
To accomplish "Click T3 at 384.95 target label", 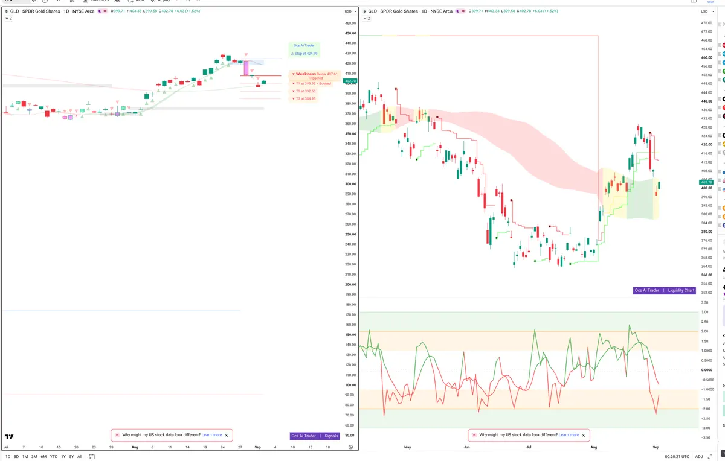I will [303, 98].
